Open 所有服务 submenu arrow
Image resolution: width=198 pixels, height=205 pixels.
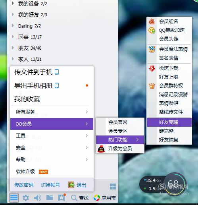click(x=87, y=112)
